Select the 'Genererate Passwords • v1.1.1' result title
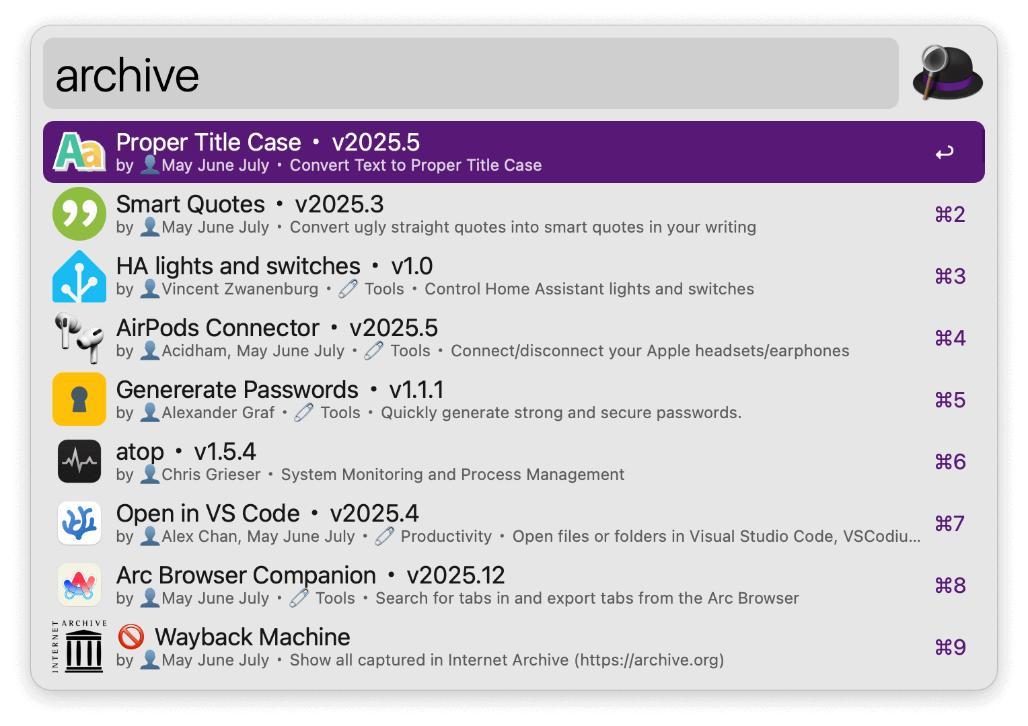 tap(280, 390)
